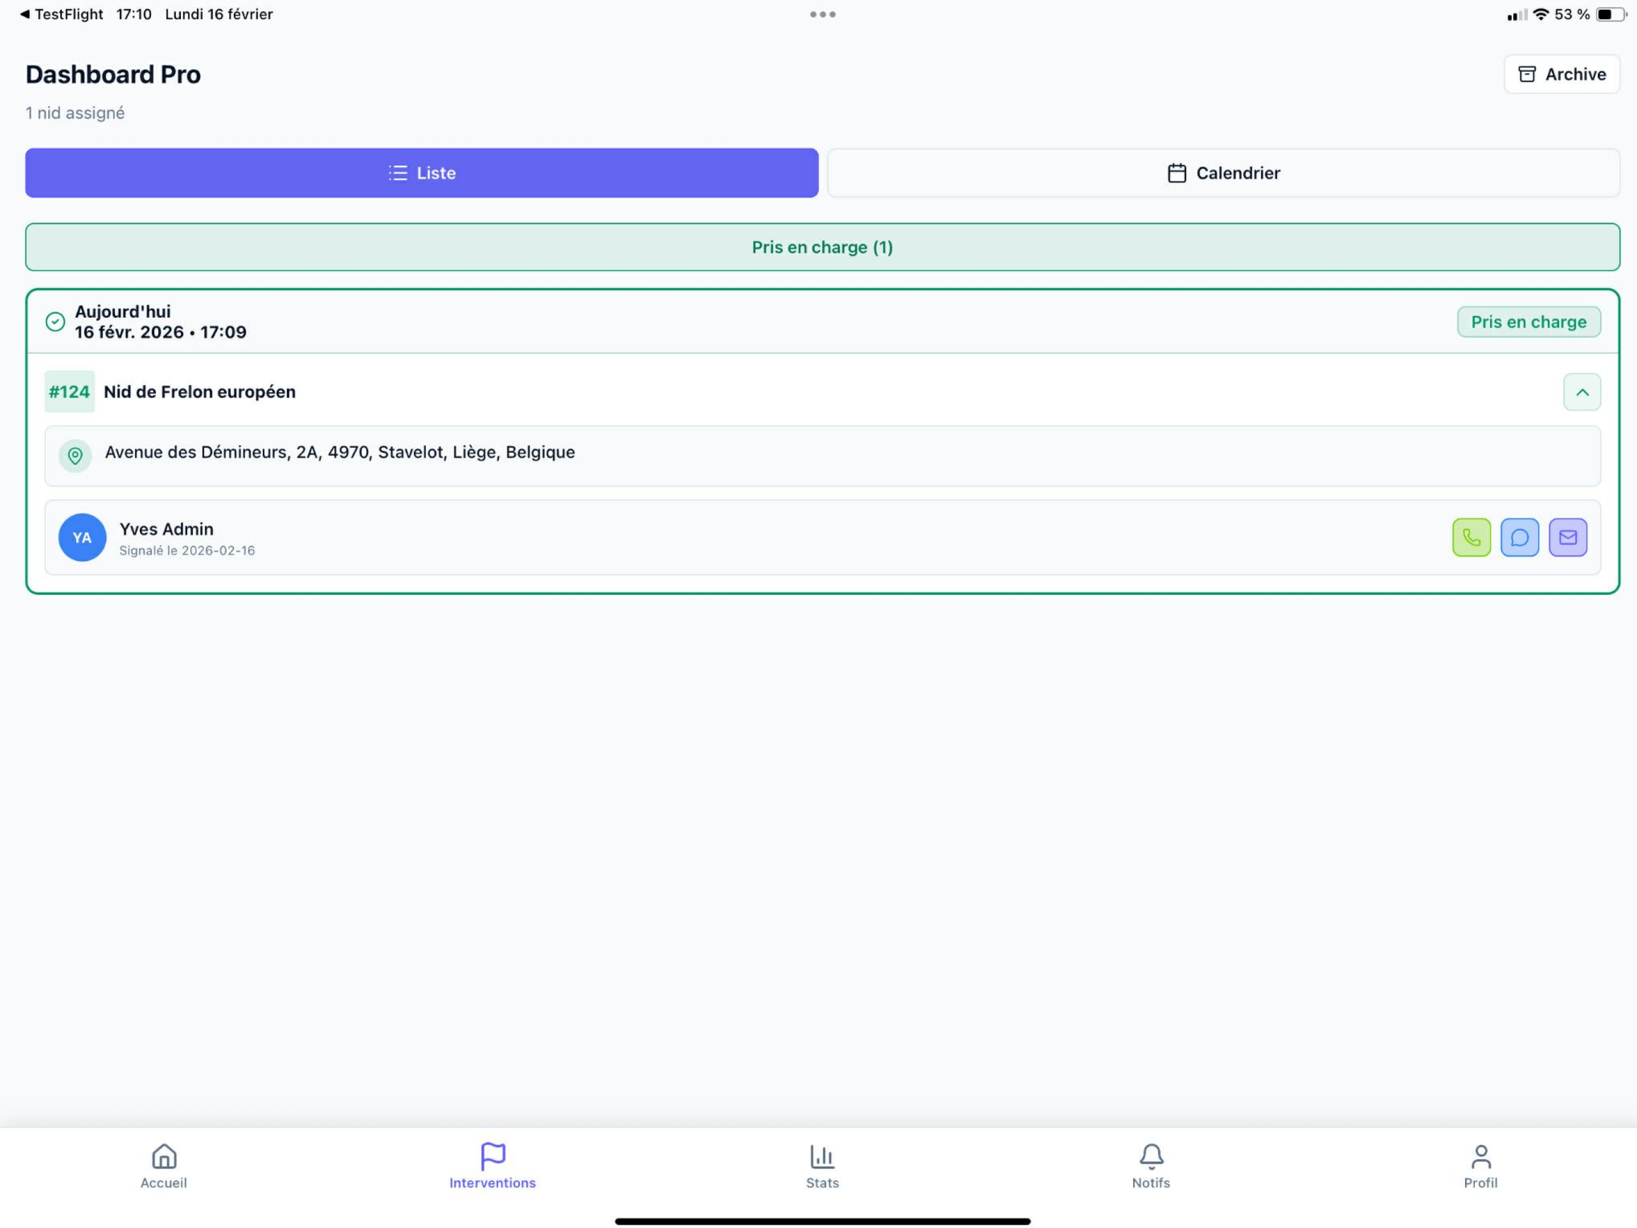Tap the YA avatar circle
Screen dimensions: 1637x1228
82,537
